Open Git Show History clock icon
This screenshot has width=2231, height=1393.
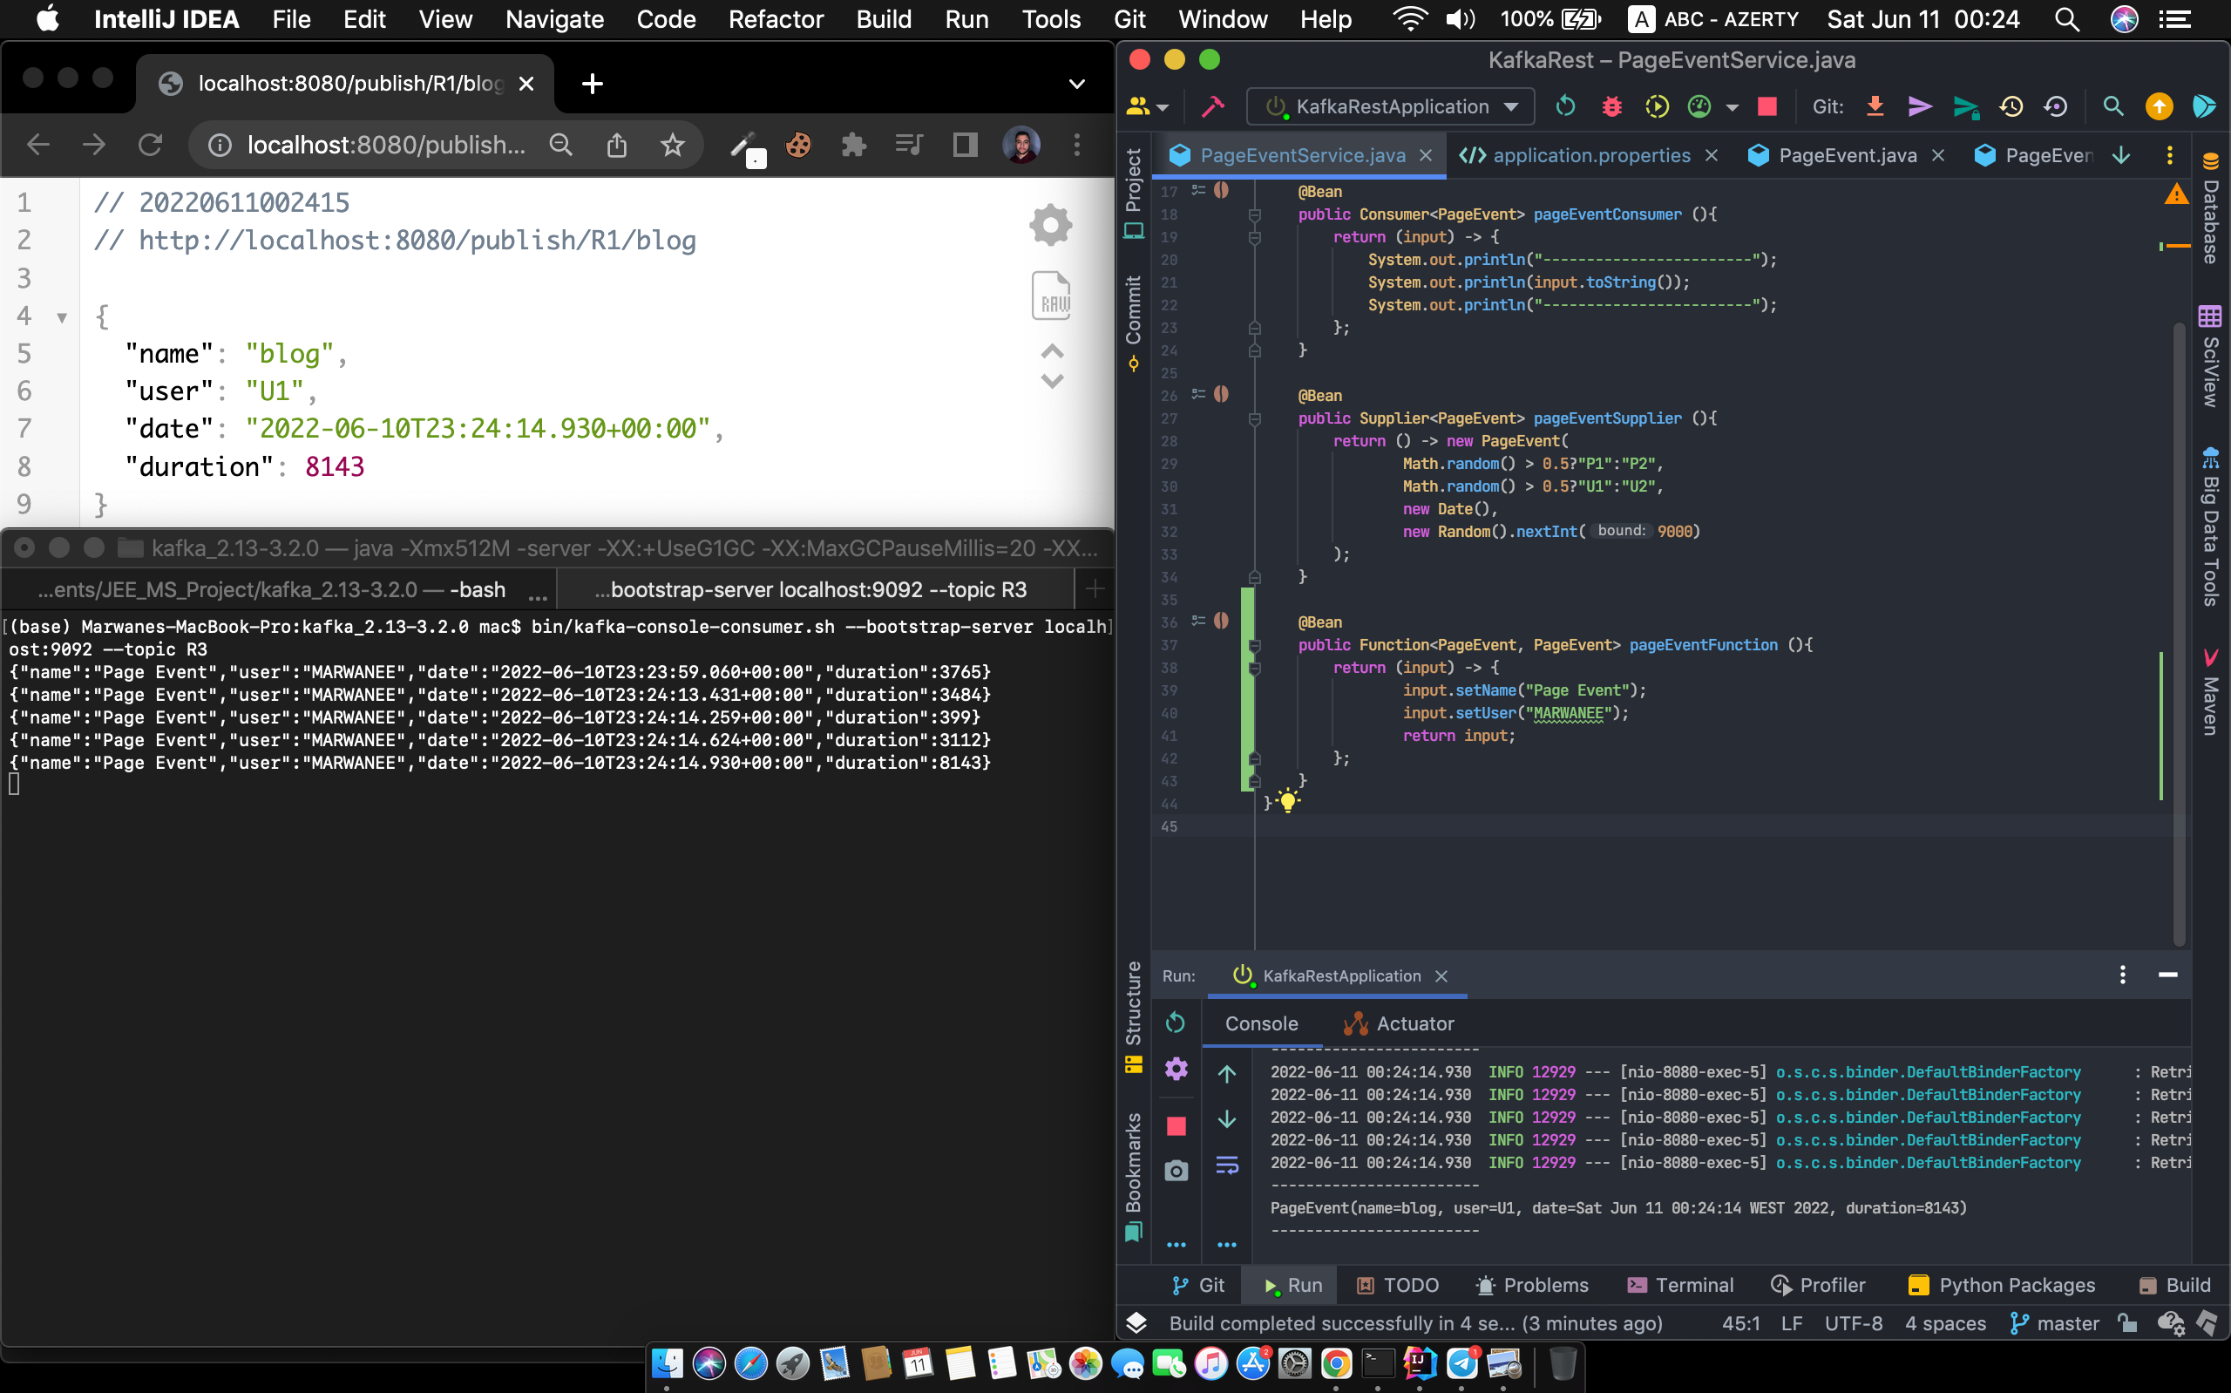(2011, 107)
